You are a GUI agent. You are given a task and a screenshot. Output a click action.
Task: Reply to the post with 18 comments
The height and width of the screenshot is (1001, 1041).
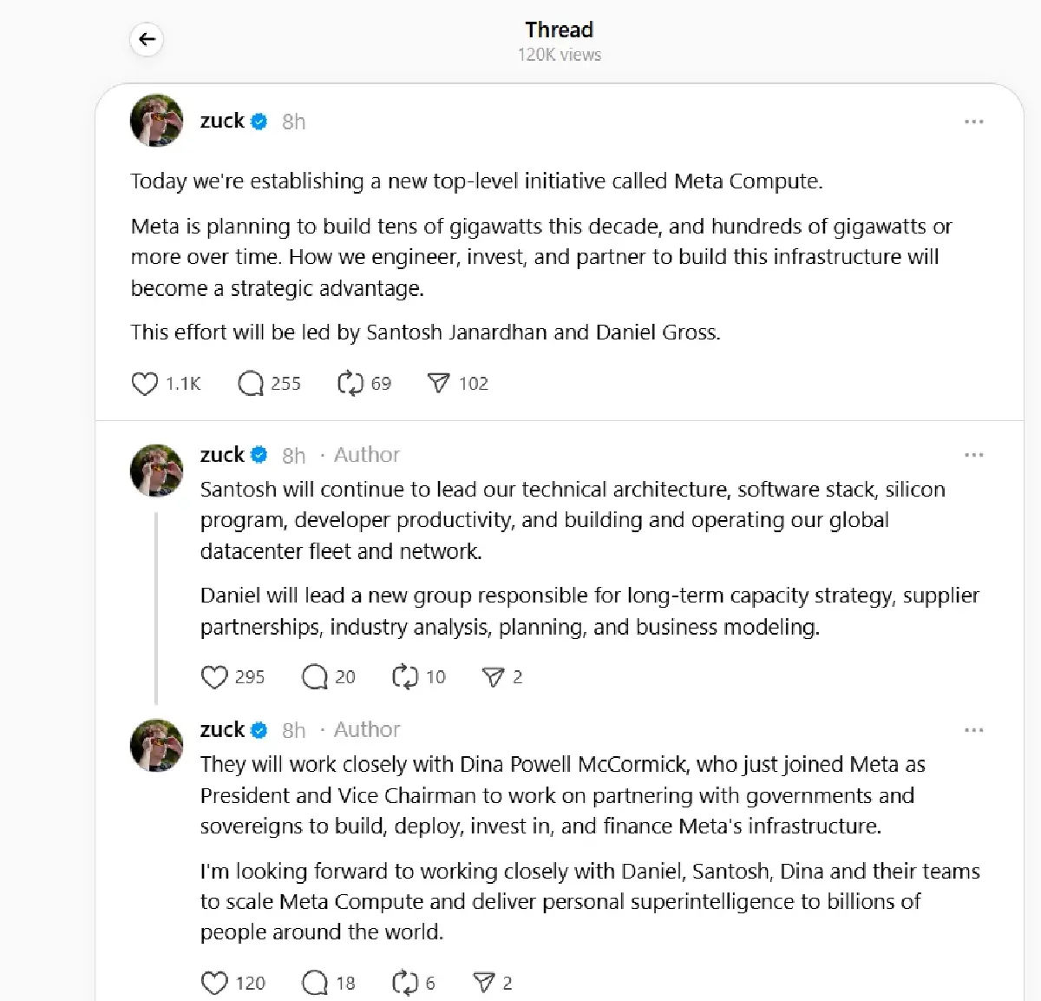(x=314, y=983)
